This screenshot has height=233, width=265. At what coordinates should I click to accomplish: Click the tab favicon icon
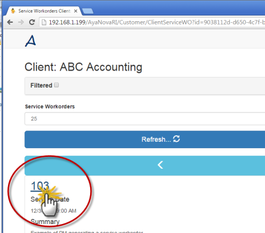coord(13,11)
